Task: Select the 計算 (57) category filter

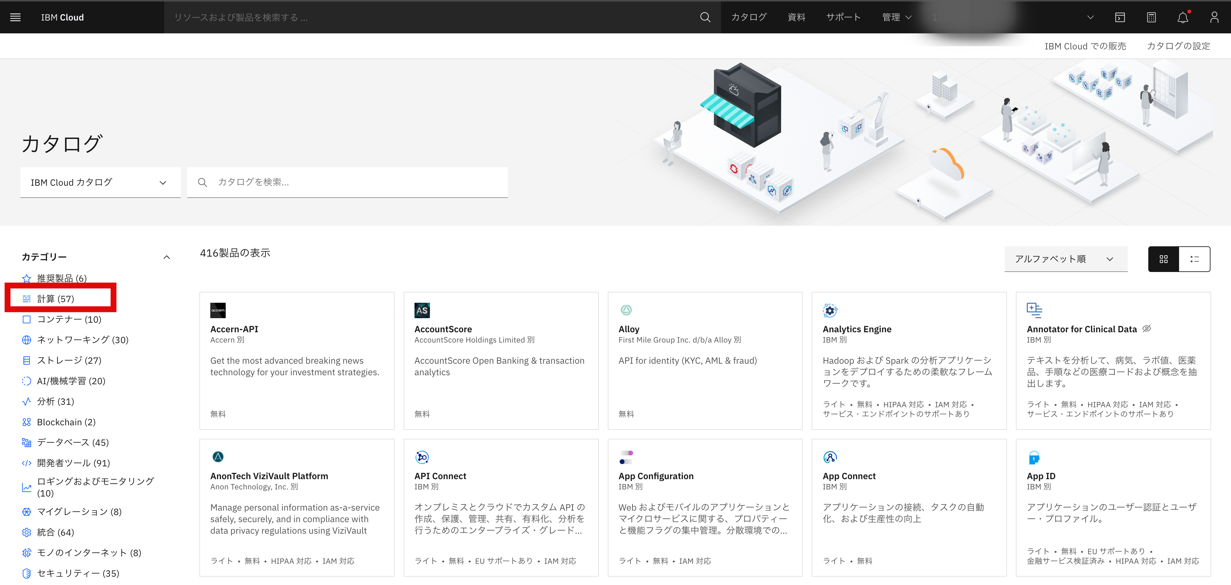Action: pos(55,299)
